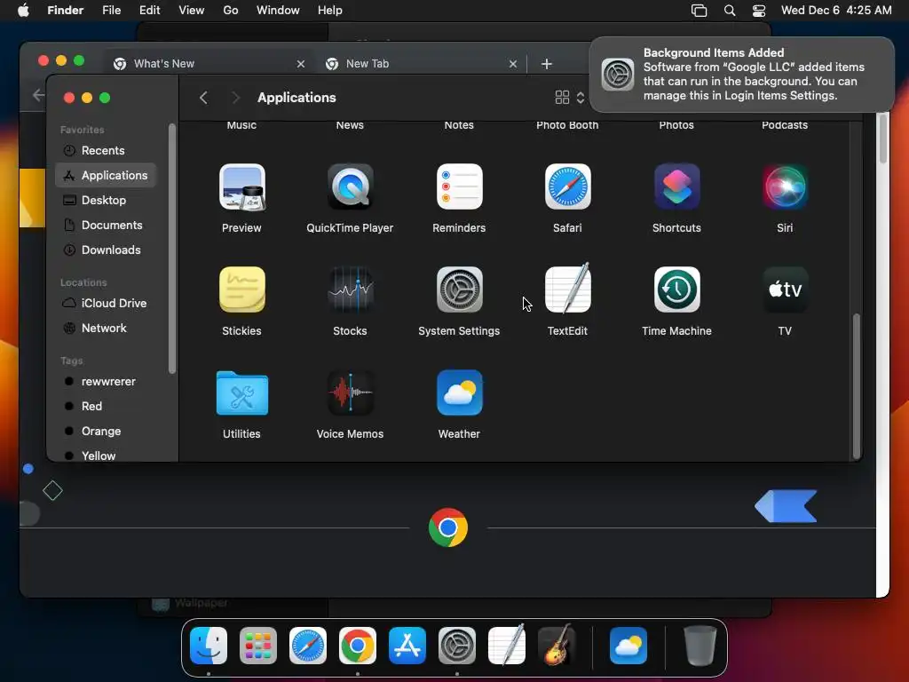
Task: Select the Stickies app icon
Action: coord(241,289)
